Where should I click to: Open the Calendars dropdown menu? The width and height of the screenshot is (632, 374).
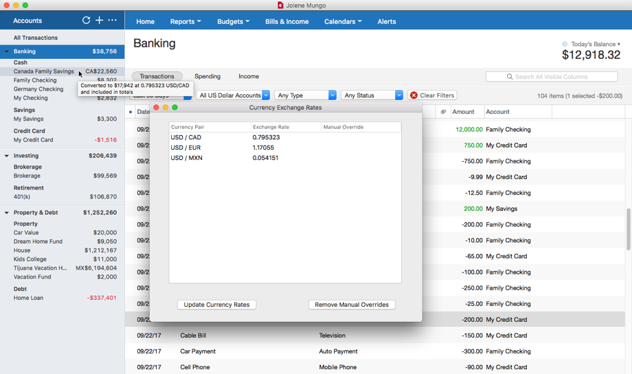(x=343, y=22)
